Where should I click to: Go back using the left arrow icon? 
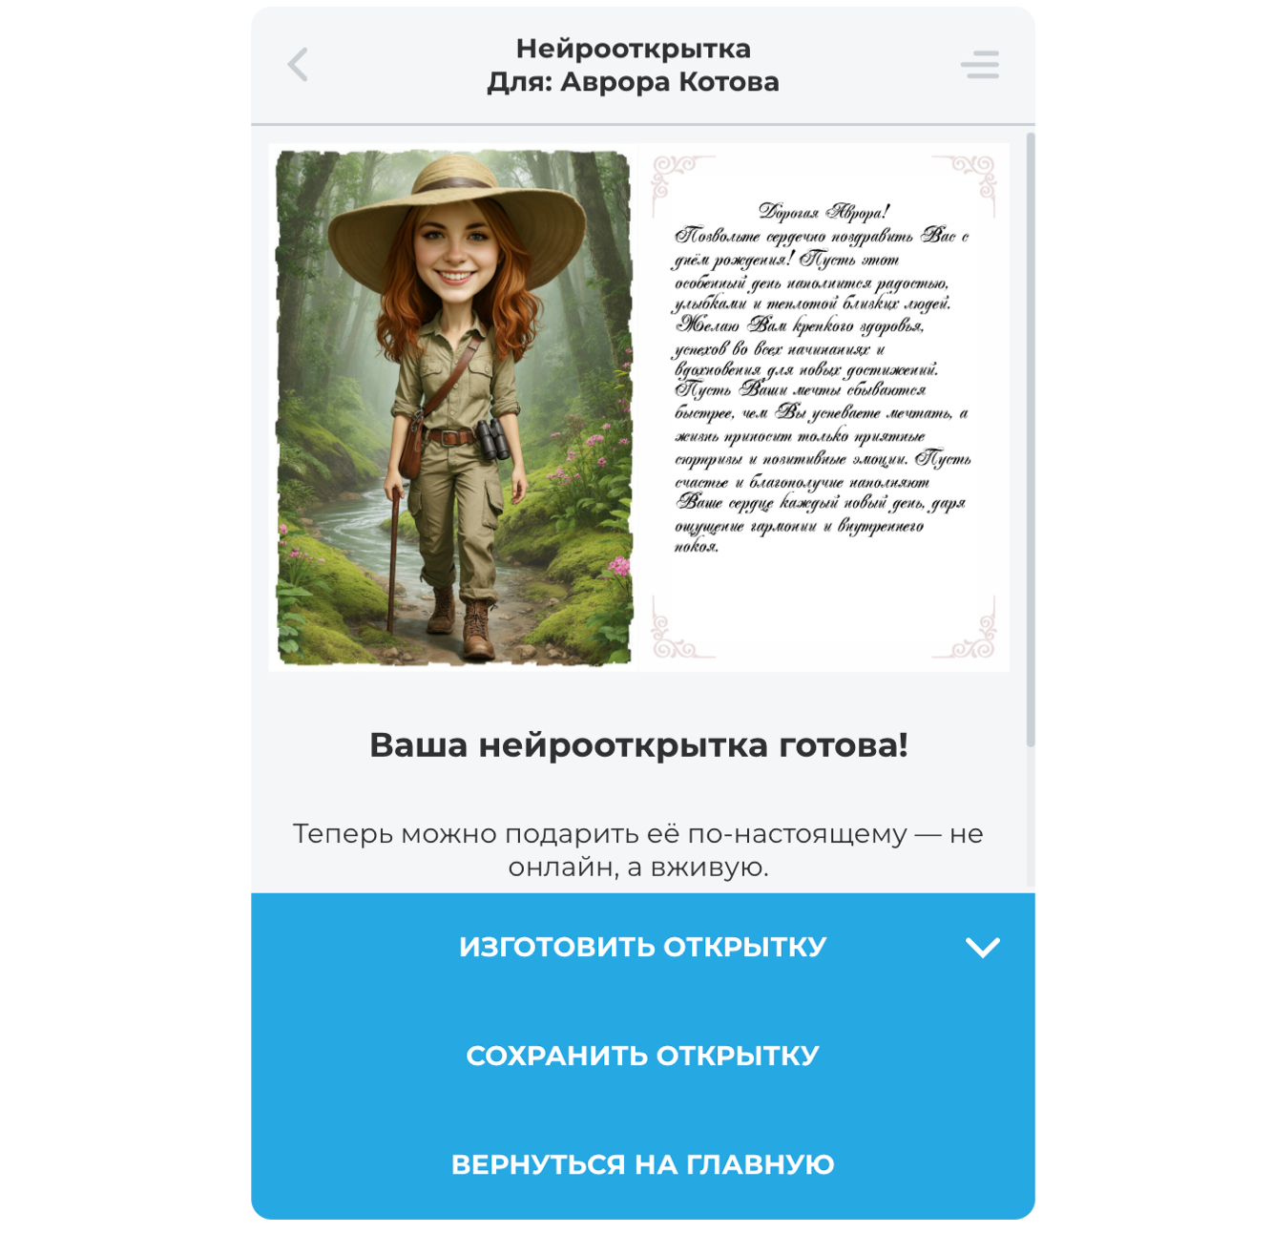[298, 65]
